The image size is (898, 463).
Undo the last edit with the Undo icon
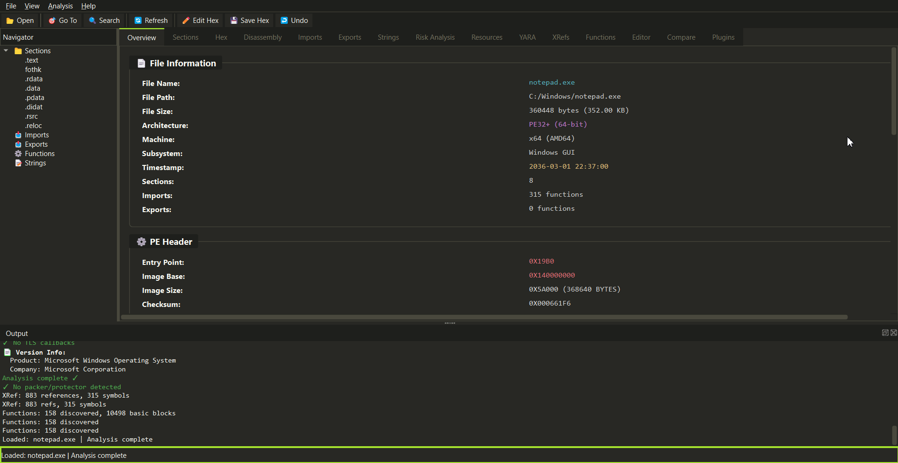(284, 21)
